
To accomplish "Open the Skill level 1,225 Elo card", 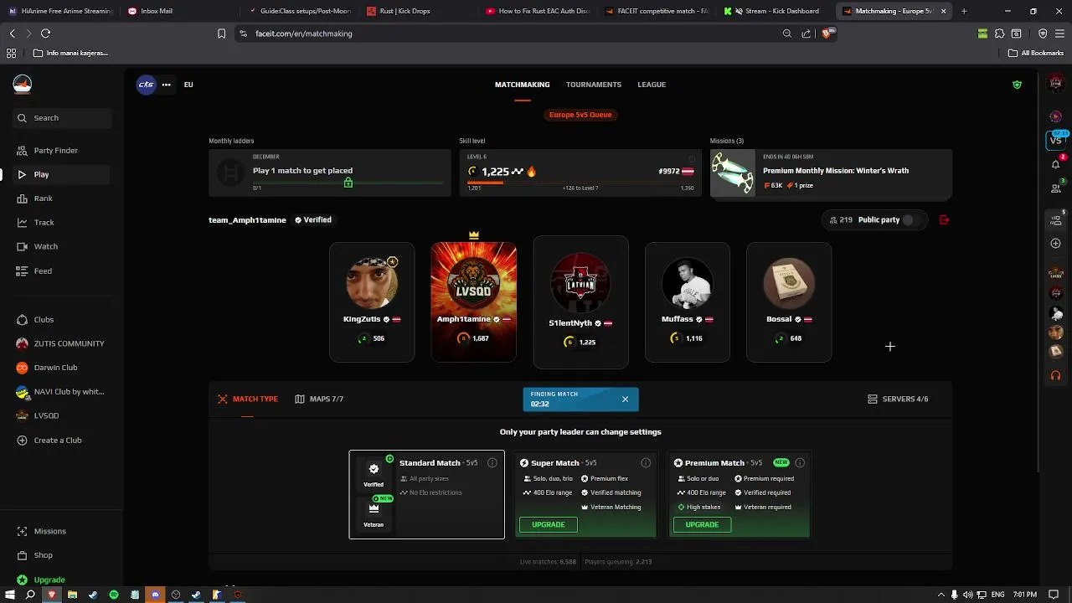I will tap(580, 173).
